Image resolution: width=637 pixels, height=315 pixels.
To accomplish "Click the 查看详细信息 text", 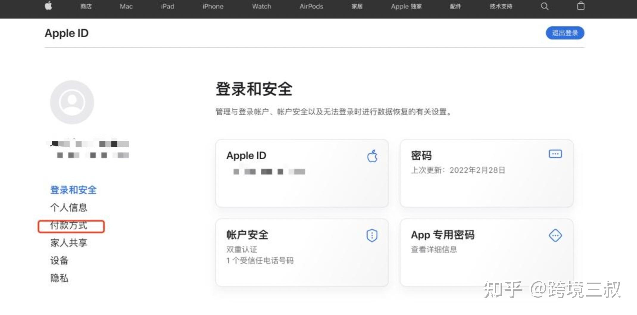I will [x=434, y=249].
